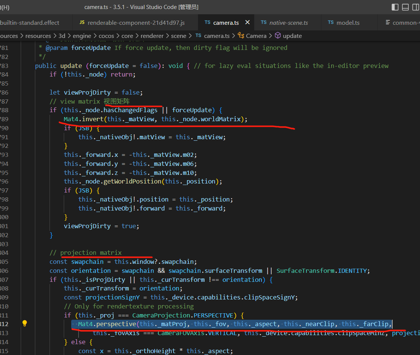Image resolution: width=420 pixels, height=355 pixels.
Task: Click the 'resources' breadcrumb item
Action: pyautogui.click(x=38, y=36)
